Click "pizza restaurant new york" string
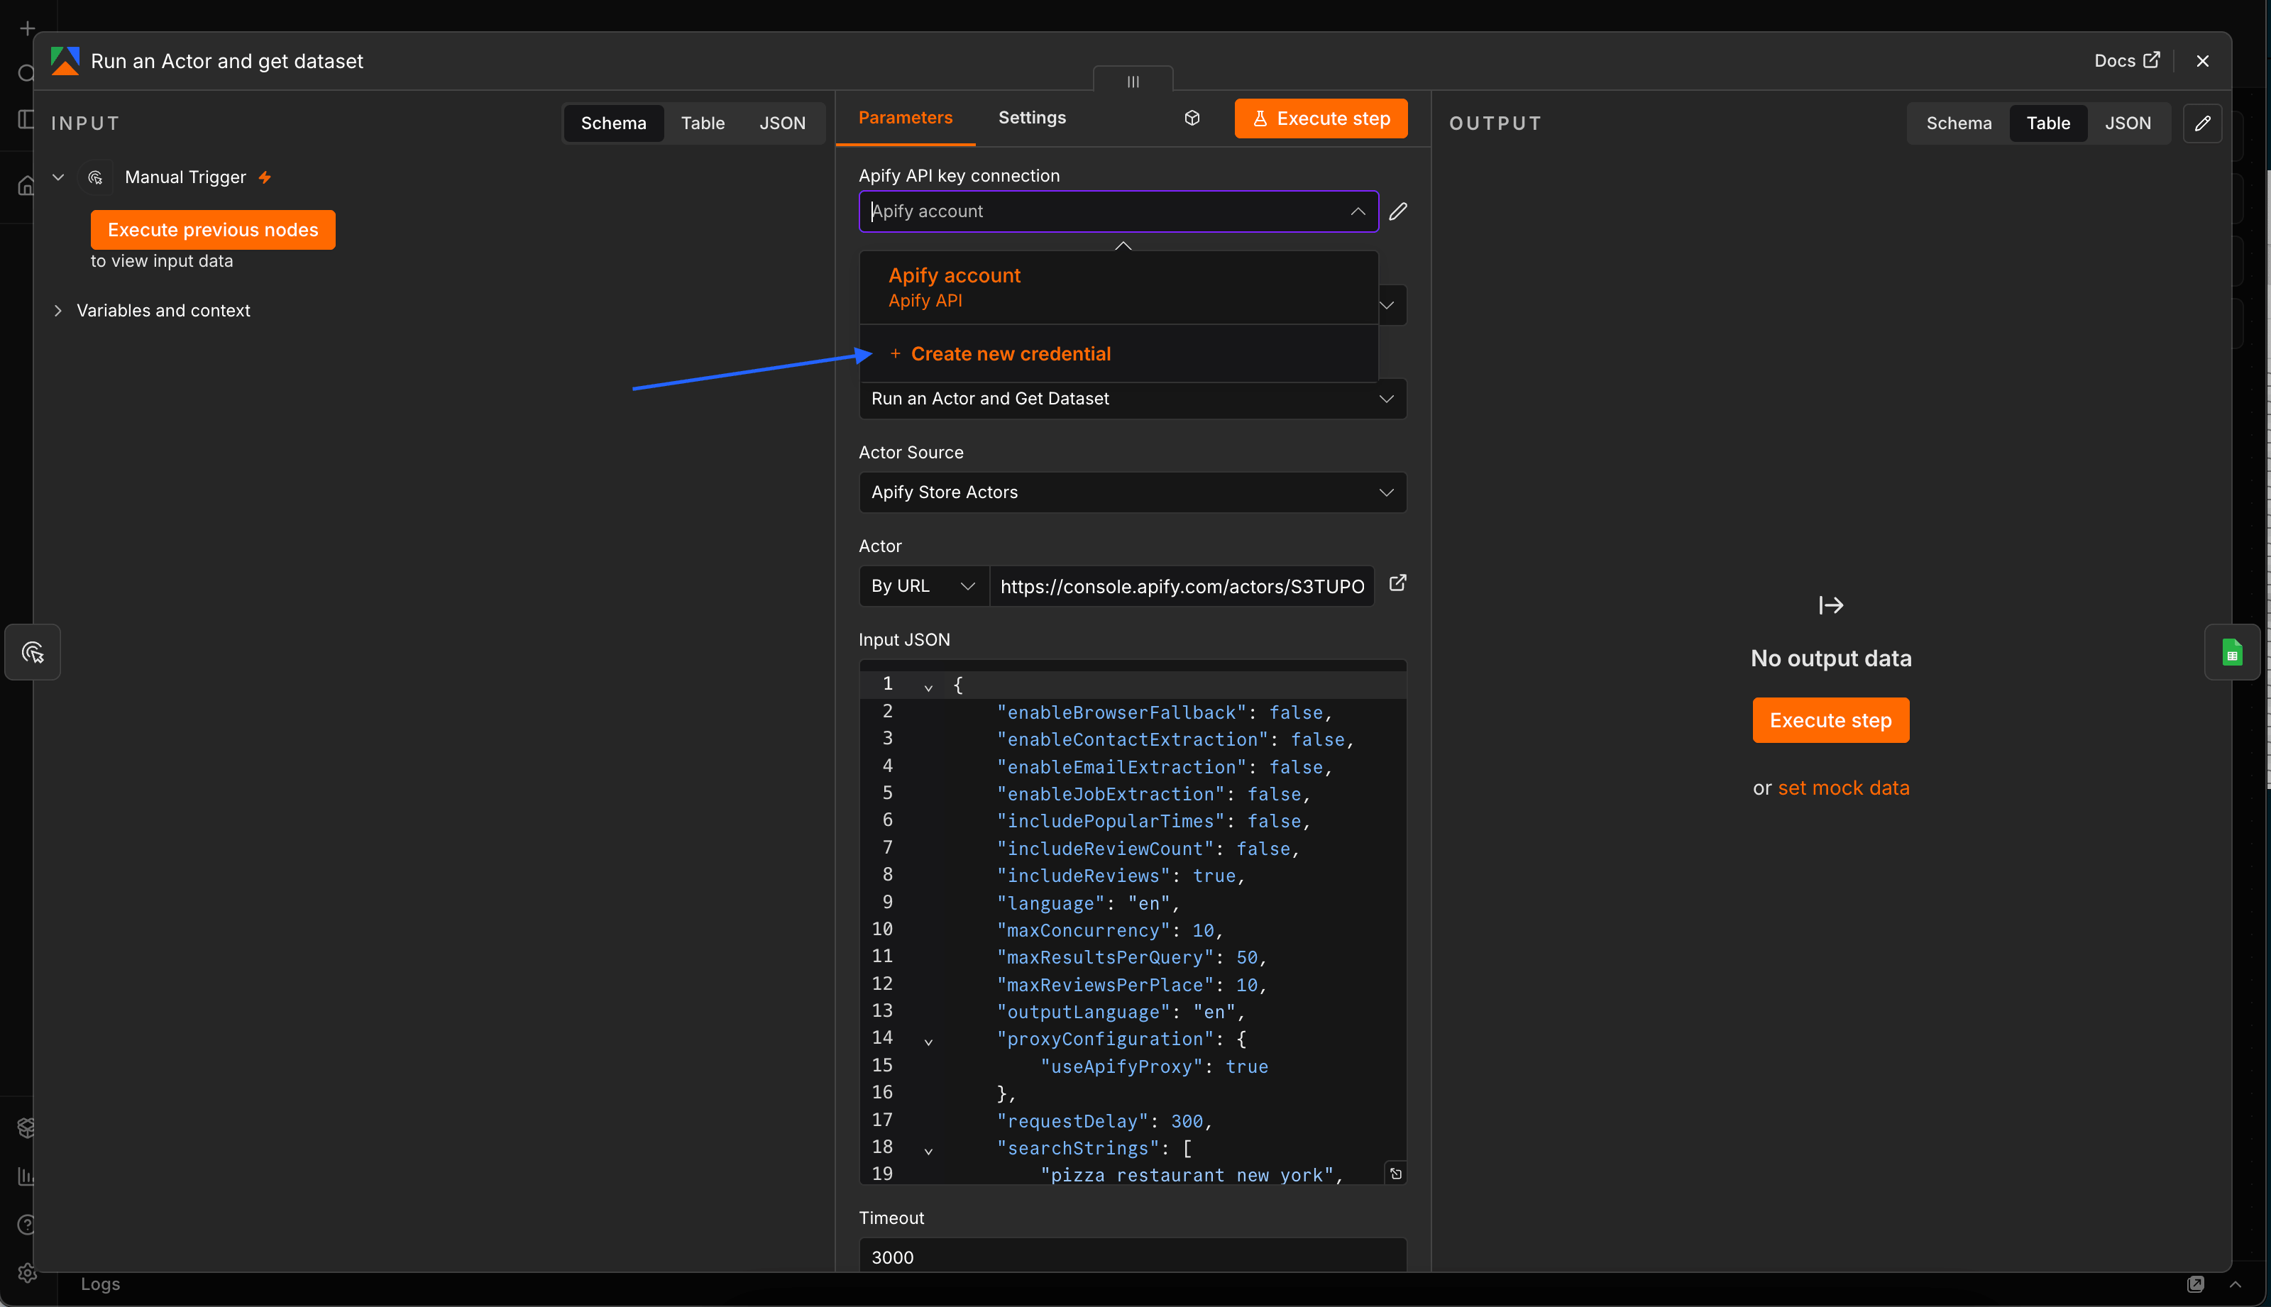Screen dimensions: 2271x1307 pos(1187,1175)
